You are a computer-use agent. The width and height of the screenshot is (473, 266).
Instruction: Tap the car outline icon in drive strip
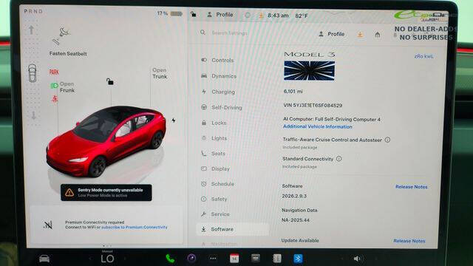pyautogui.click(x=33, y=73)
